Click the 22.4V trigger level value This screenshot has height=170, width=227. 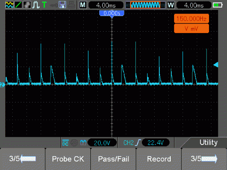coord(156,143)
